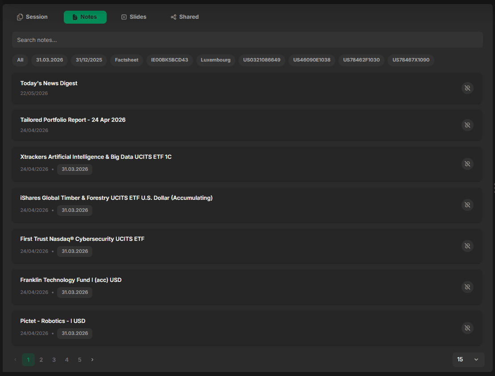
Task: Open the Session tab
Action: click(32, 17)
